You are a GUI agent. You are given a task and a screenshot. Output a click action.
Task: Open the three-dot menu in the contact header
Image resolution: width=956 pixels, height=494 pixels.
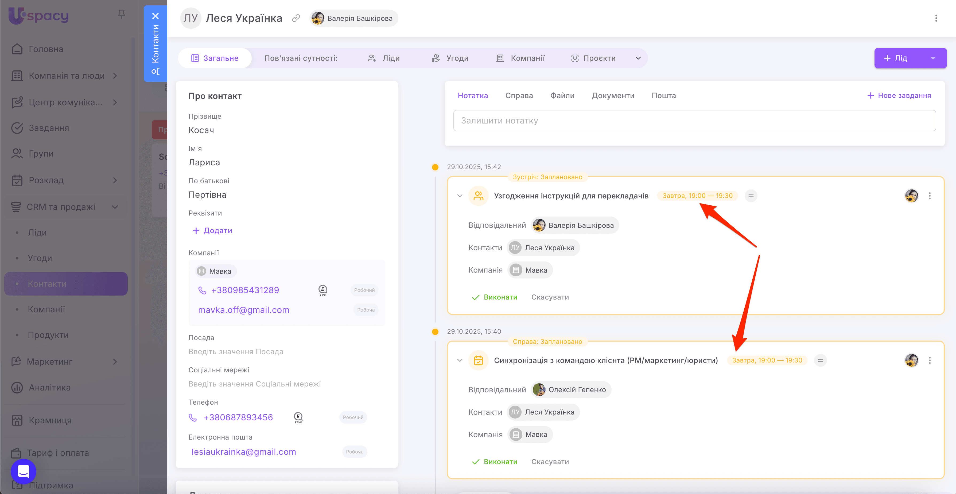tap(936, 18)
